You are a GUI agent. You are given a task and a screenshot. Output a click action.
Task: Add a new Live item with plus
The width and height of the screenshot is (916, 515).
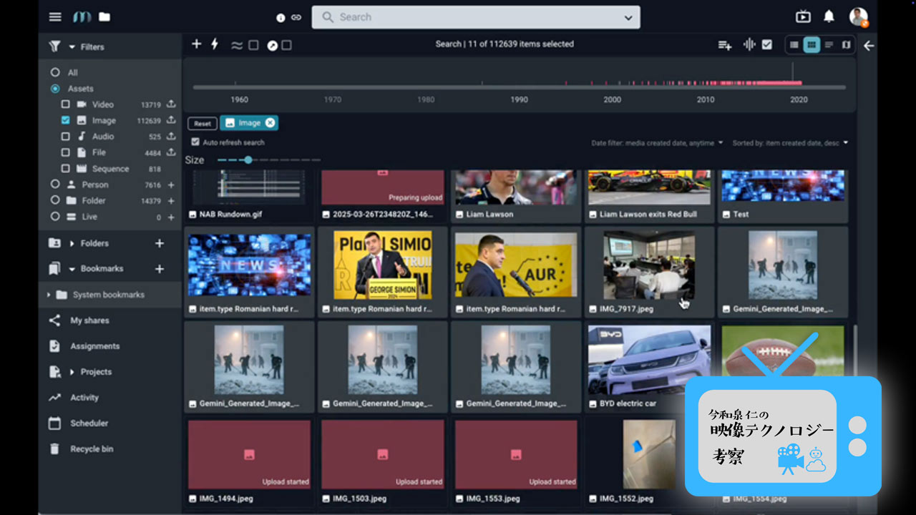point(171,217)
